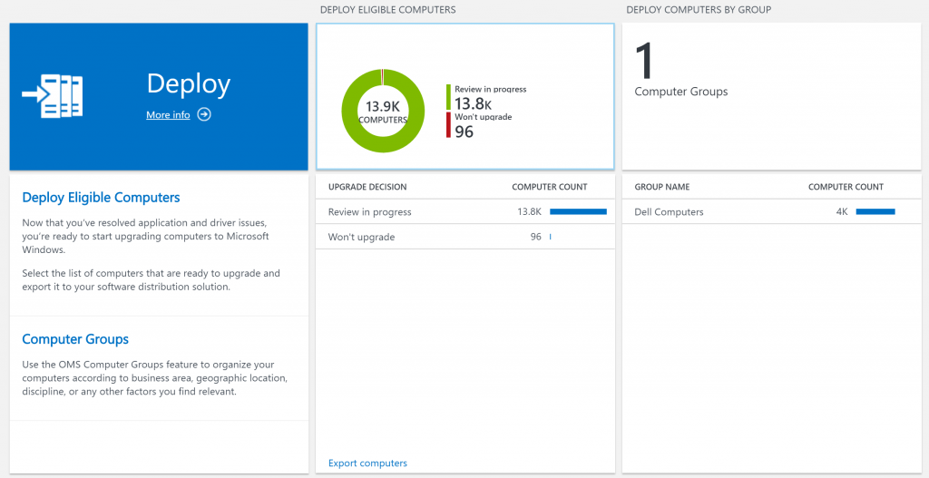
Task: Open the Deploy Eligible Computers heading
Action: (x=101, y=198)
